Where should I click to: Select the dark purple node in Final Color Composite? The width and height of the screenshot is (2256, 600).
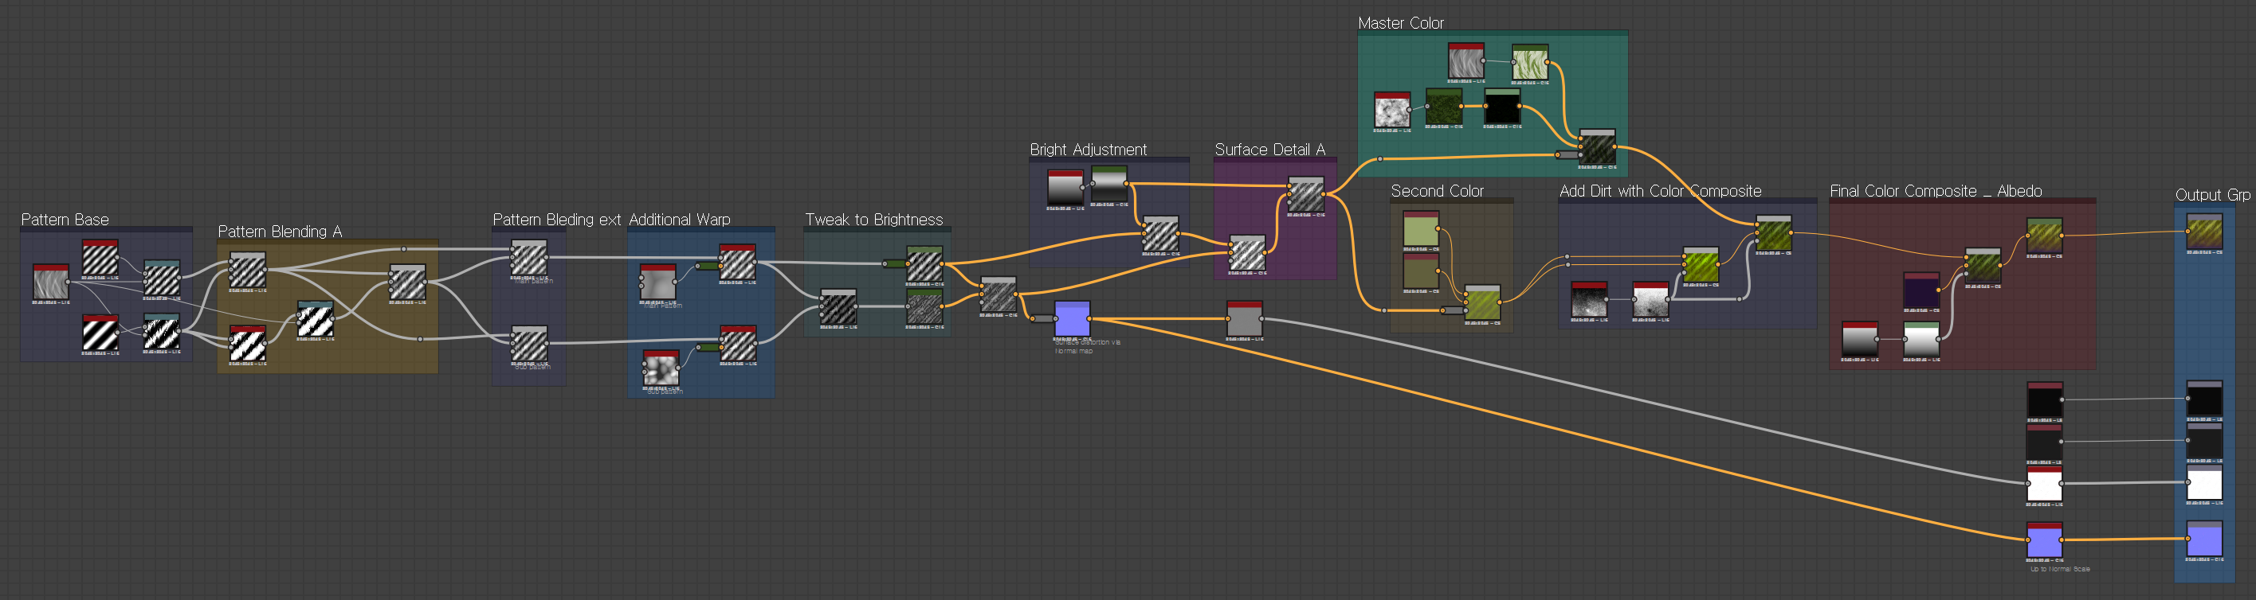(x=1921, y=290)
